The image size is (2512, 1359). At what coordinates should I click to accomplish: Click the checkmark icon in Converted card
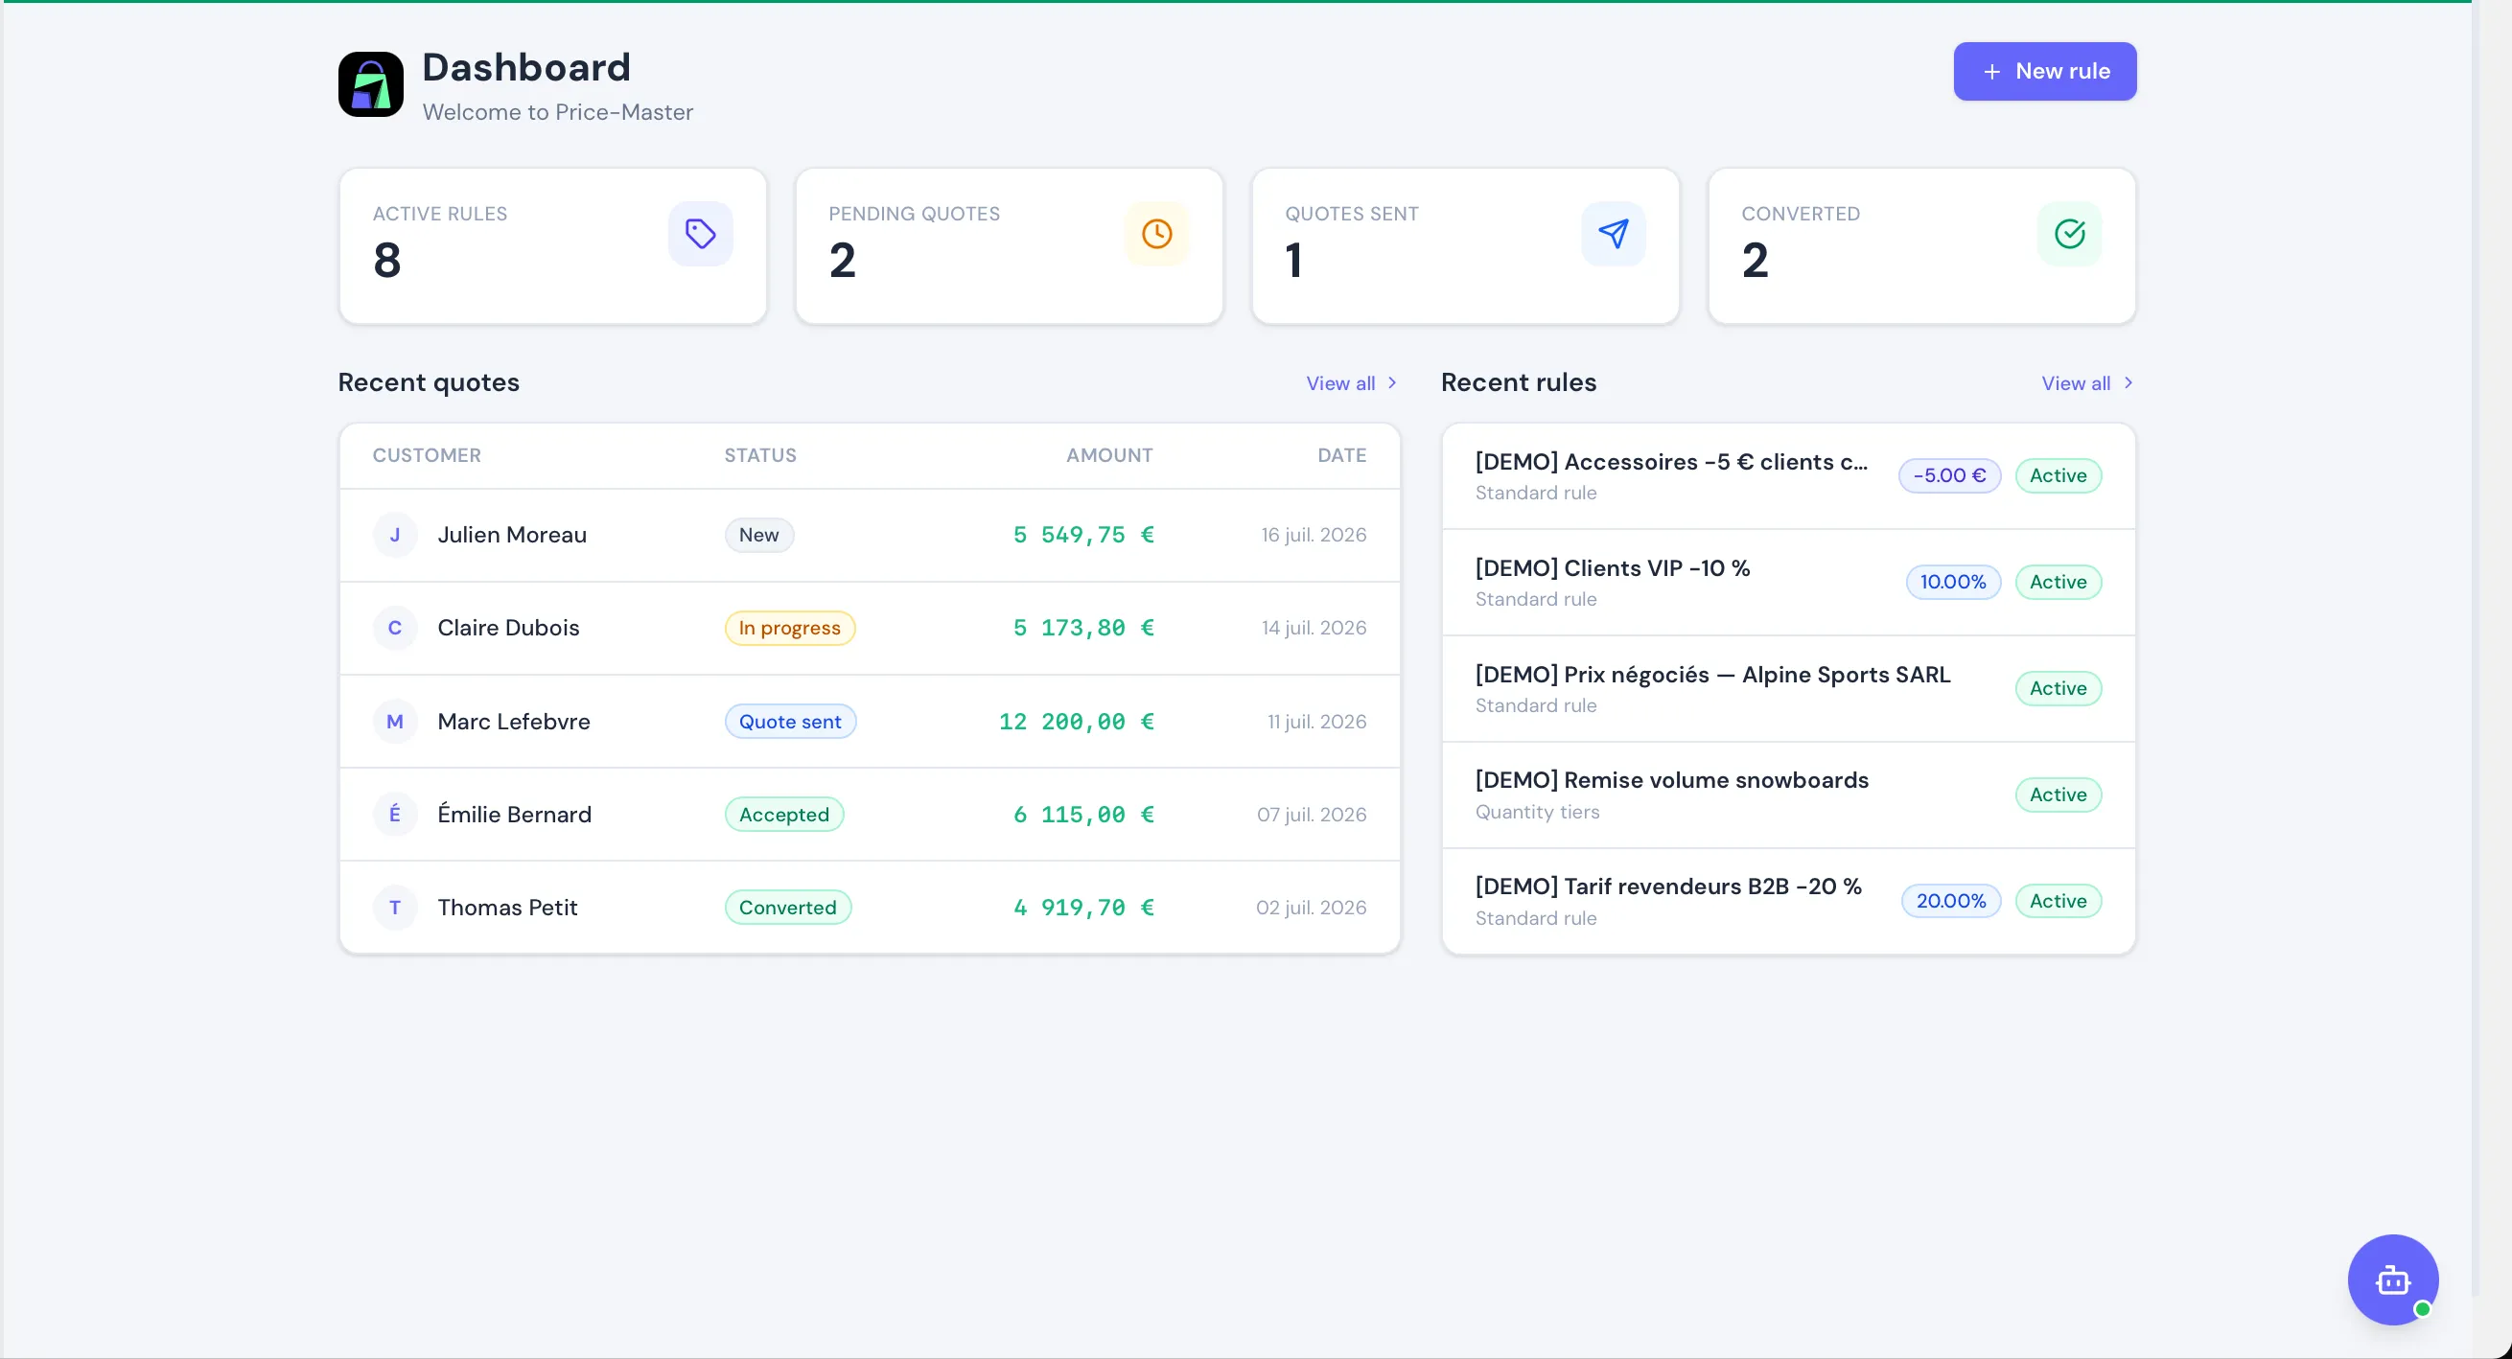(x=2069, y=234)
